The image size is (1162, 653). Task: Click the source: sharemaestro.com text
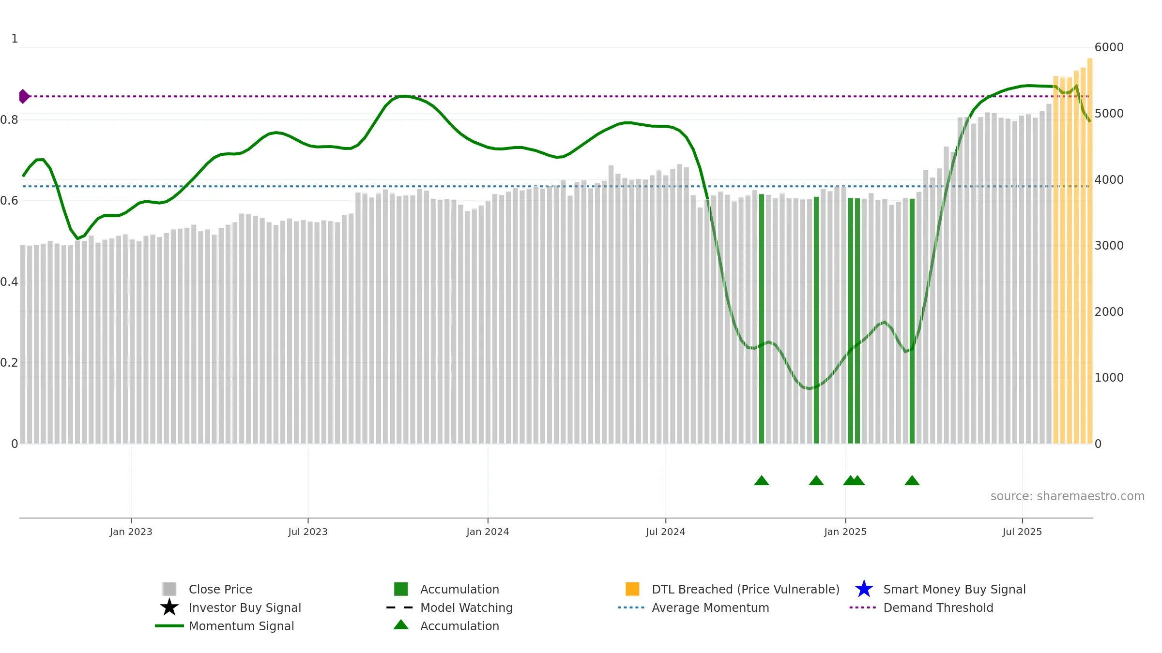1067,496
